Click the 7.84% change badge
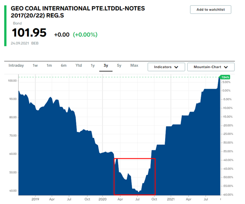 [225, 77]
